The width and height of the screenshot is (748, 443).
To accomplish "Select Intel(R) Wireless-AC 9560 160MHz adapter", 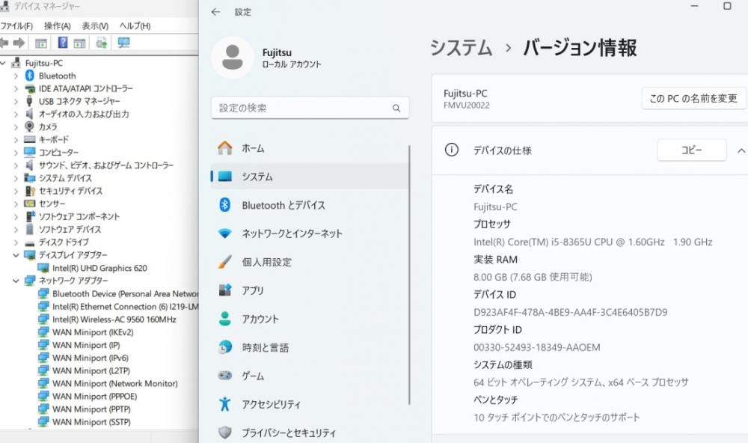I will point(114,320).
